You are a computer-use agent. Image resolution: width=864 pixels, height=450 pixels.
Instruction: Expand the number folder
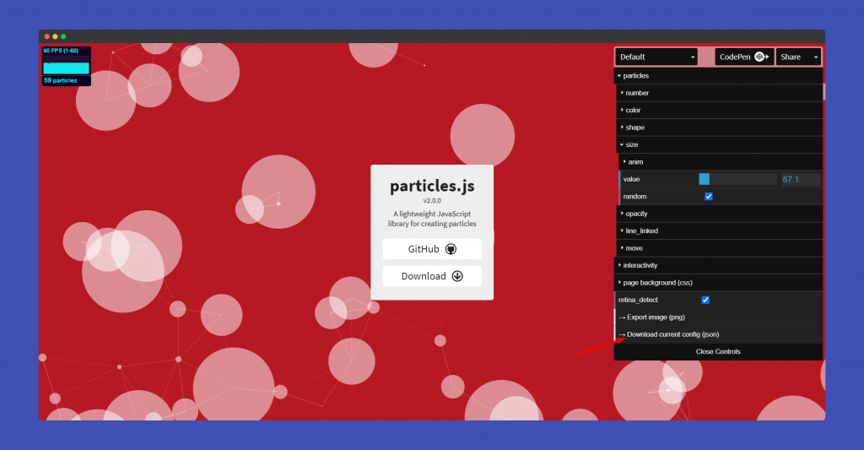720,93
